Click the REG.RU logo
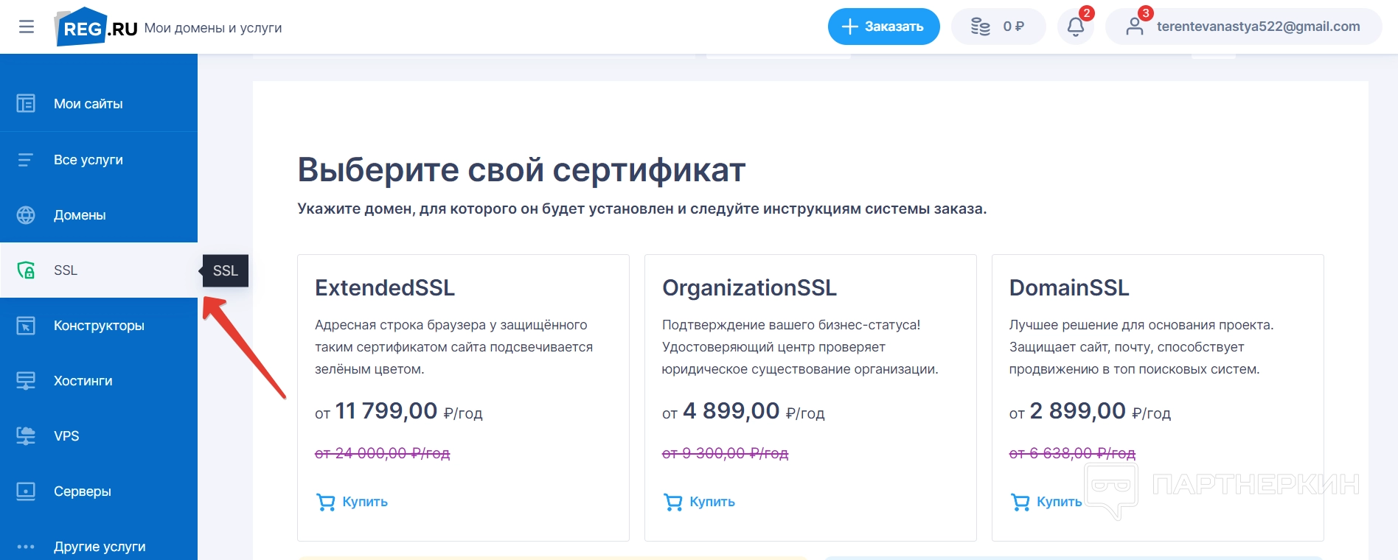Viewport: 1398px width, 560px height. 97,27
